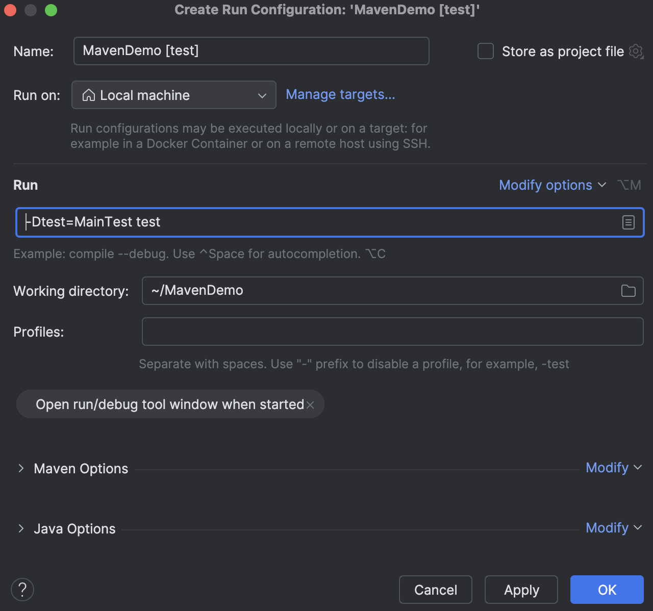Viewport: 653px width, 611px height.
Task: Click the chevron on Maven Options Modify
Action: coord(637,467)
